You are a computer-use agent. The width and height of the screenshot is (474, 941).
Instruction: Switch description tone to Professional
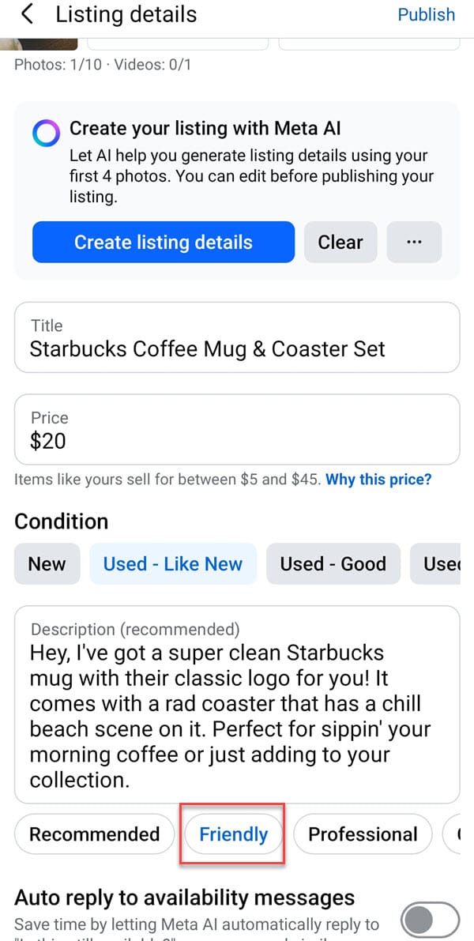point(363,834)
